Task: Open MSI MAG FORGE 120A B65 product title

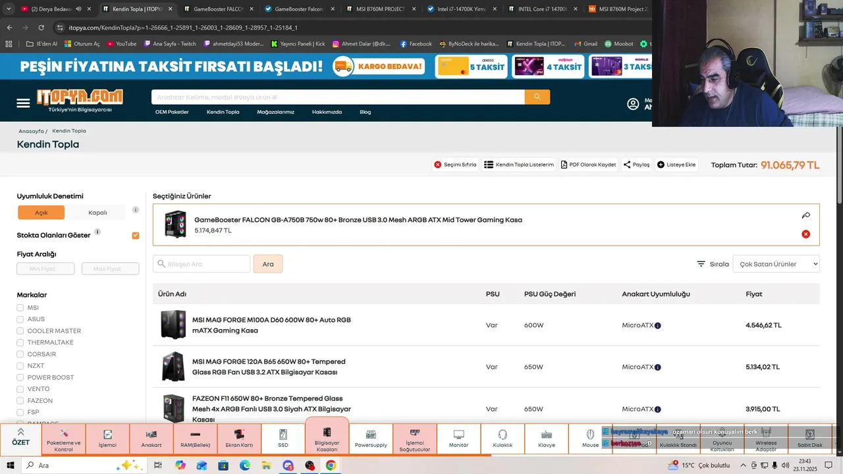Action: click(269, 367)
